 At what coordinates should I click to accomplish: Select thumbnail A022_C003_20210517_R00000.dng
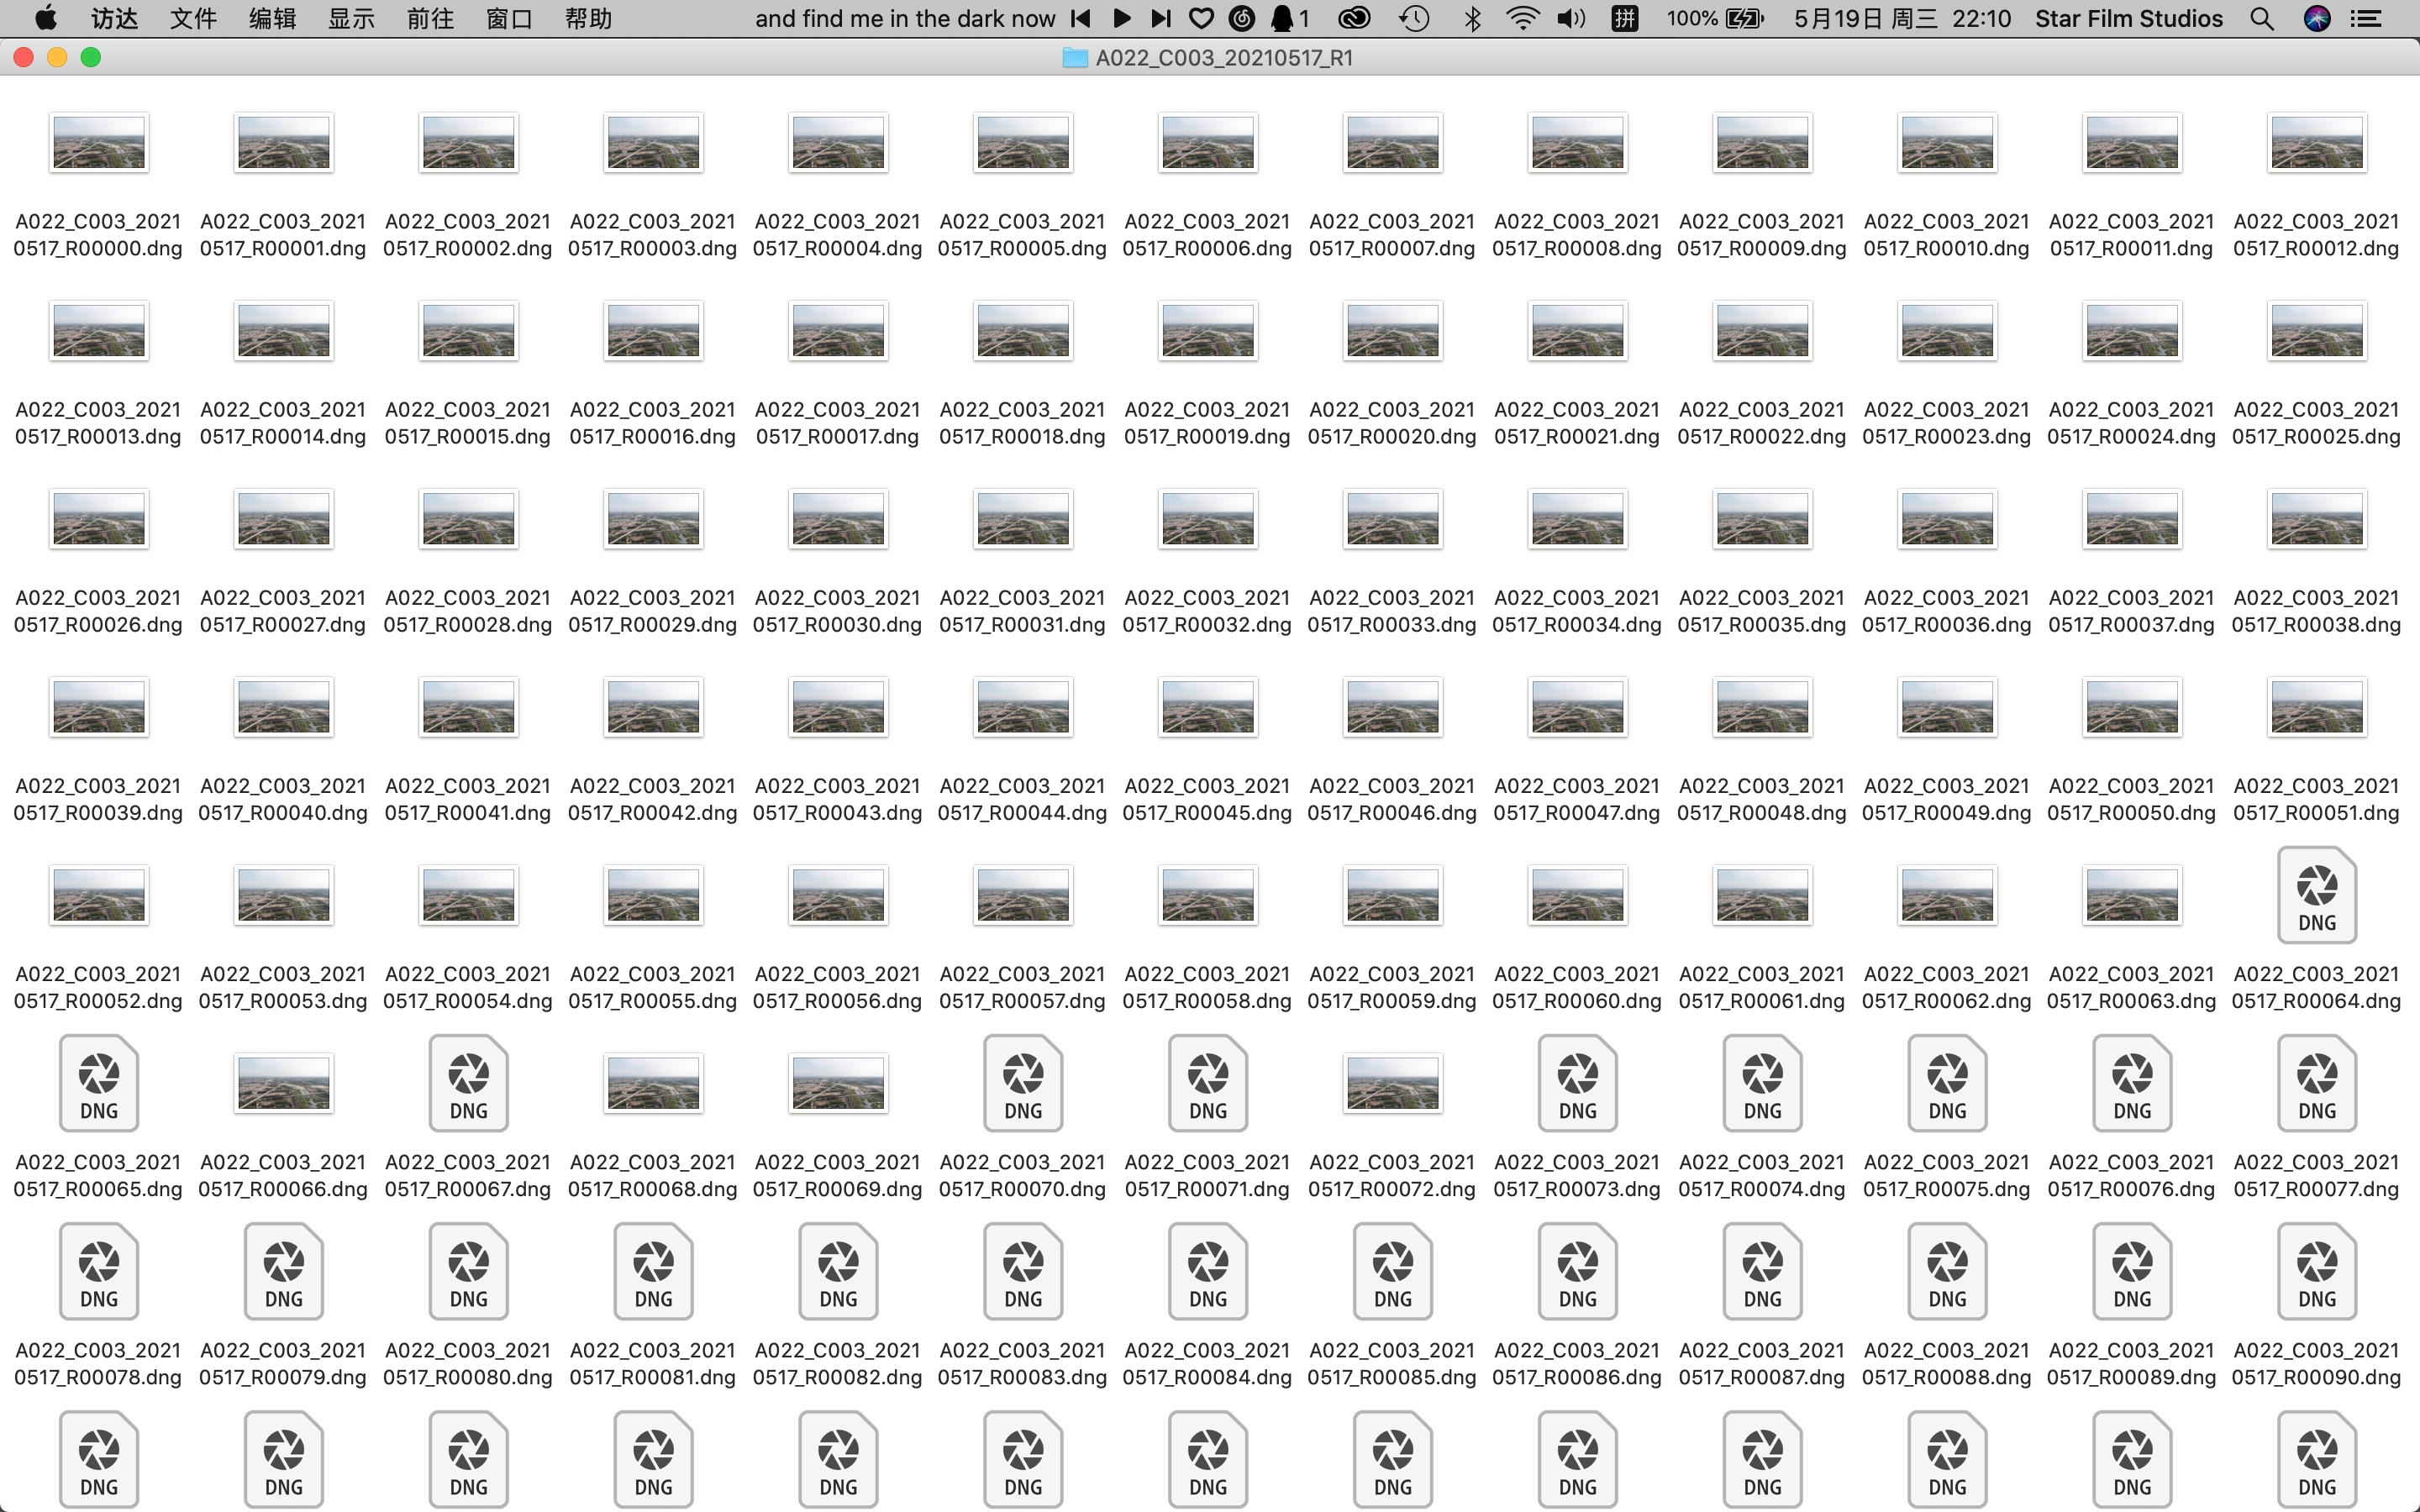(x=99, y=142)
